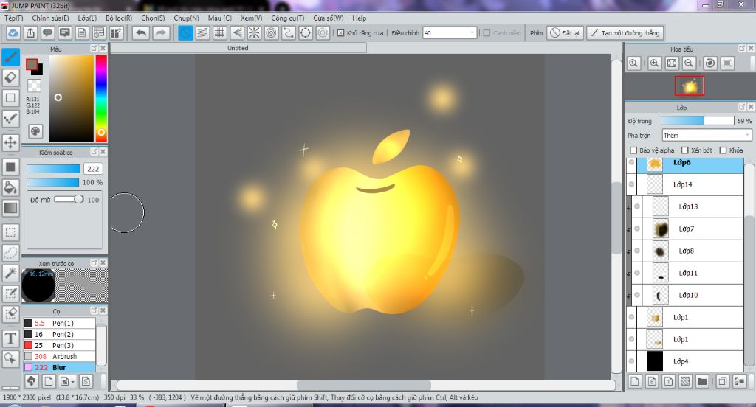
Task: Enable concentric circle snap guide
Action: click(x=272, y=32)
